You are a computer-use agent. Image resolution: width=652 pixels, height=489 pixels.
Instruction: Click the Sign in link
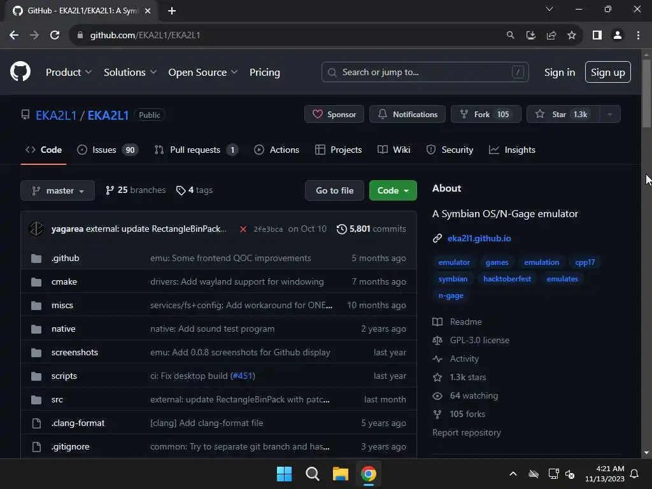[x=560, y=73]
